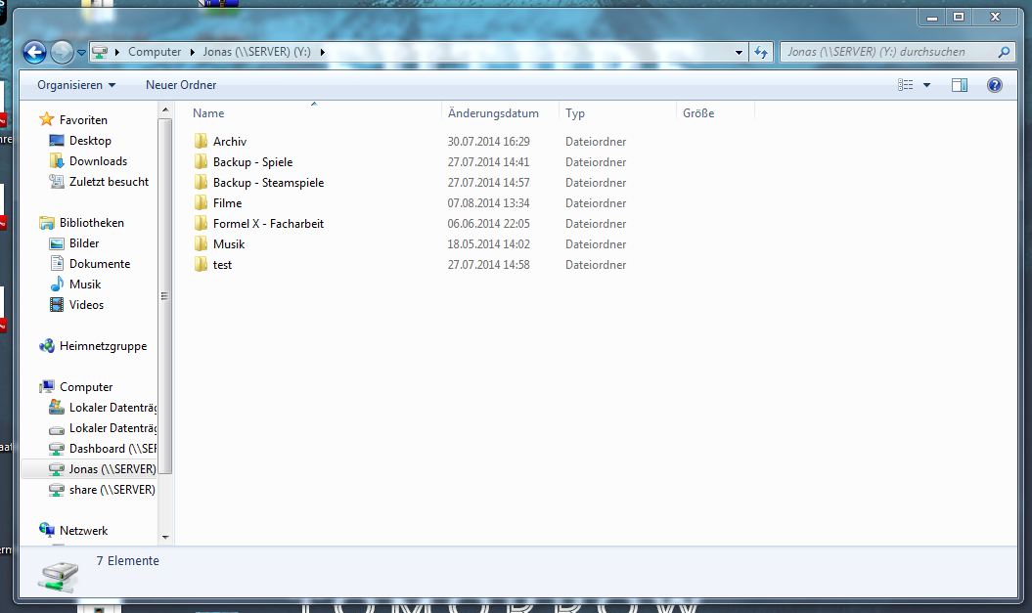Select the Musik folder icon in list

pyautogui.click(x=201, y=244)
